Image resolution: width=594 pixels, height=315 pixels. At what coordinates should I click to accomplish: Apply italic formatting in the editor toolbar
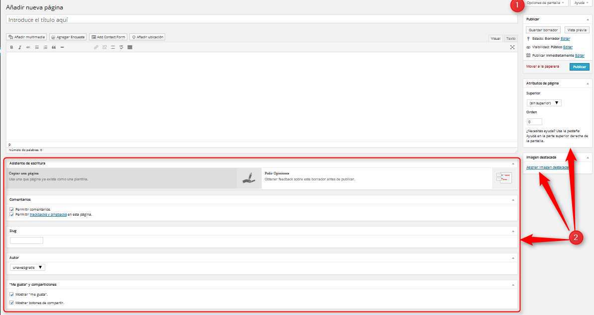pos(20,47)
